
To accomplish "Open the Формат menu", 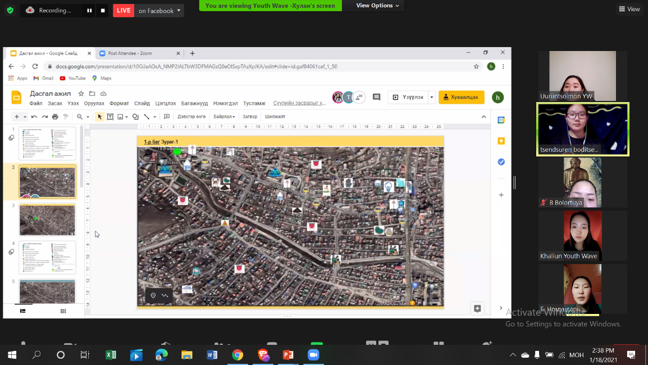I will 119,103.
